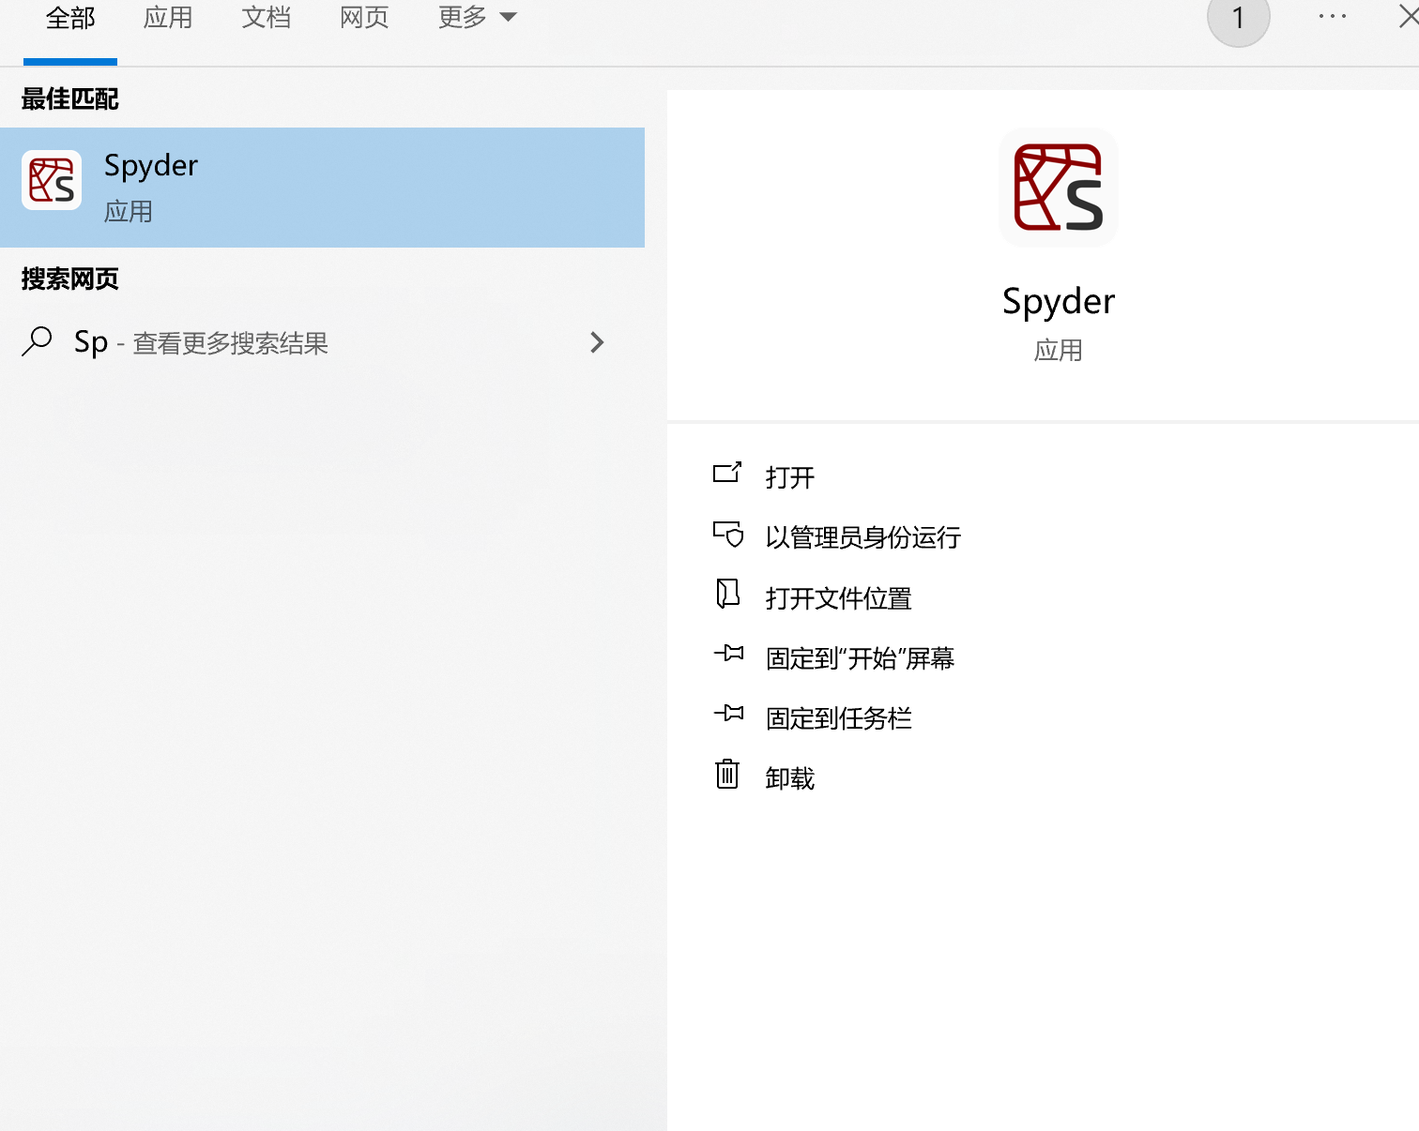Expand the Sp web search results chevron
The image size is (1419, 1131).
click(x=598, y=342)
